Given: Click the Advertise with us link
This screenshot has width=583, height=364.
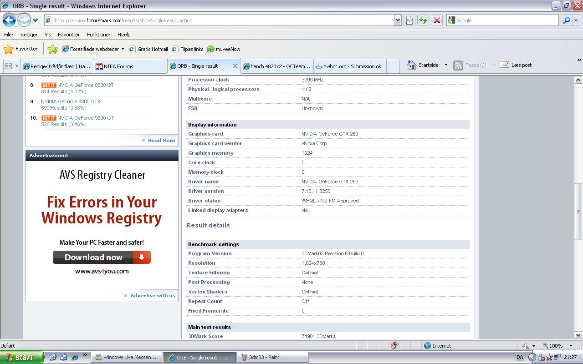Looking at the screenshot, I should (153, 295).
